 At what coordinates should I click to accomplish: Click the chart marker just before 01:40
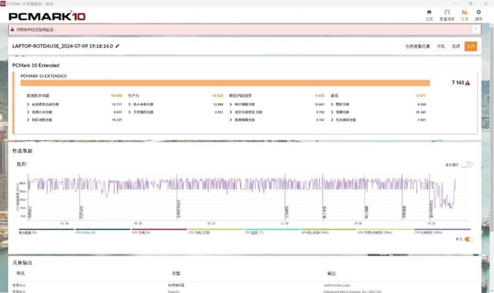pyautogui.click(x=81, y=212)
